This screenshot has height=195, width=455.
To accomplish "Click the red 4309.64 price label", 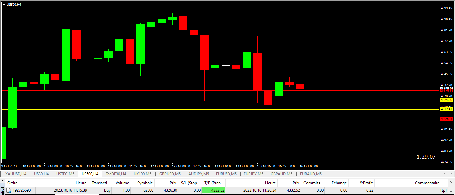I will point(446,119).
